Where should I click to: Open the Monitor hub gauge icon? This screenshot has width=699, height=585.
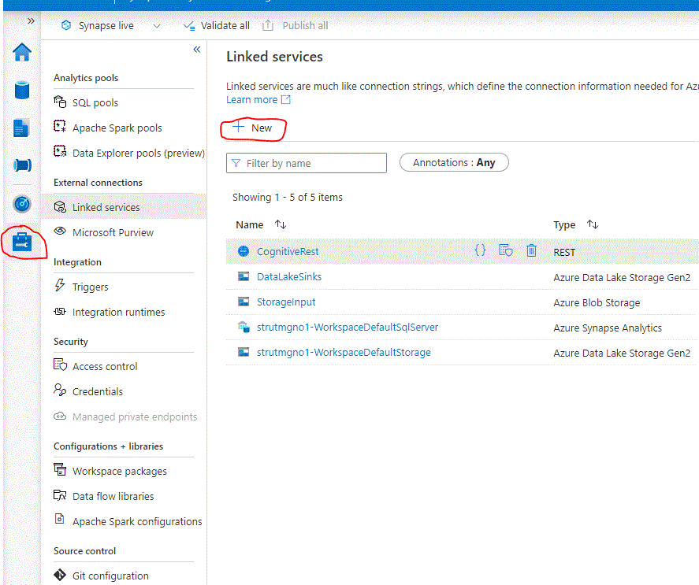pos(22,204)
